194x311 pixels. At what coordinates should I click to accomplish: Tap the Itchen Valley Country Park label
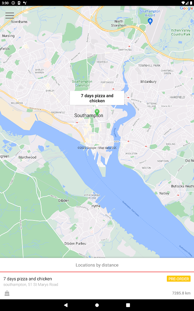pyautogui.click(x=181, y=32)
